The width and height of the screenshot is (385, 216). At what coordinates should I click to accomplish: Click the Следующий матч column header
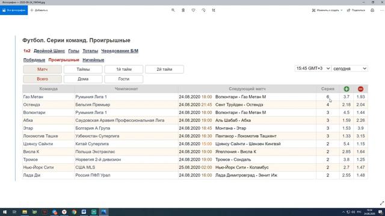pos(247,89)
